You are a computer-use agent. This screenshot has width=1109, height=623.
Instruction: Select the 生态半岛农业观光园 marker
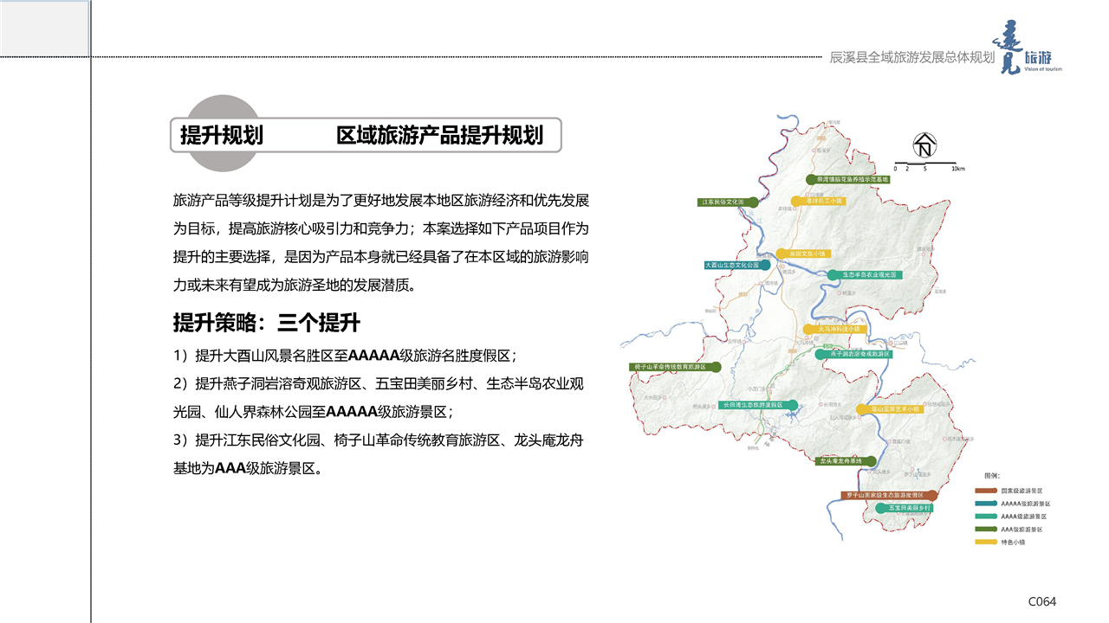[x=866, y=274]
